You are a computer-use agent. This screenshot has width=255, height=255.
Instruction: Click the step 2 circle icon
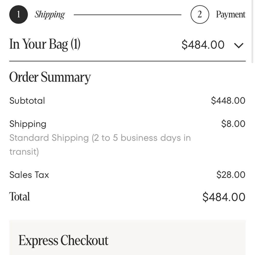coord(200,15)
